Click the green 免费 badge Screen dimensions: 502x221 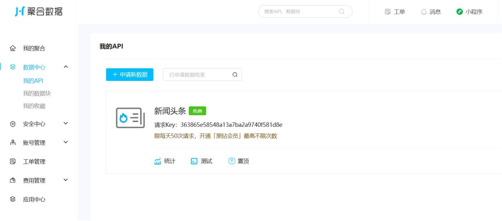click(197, 111)
